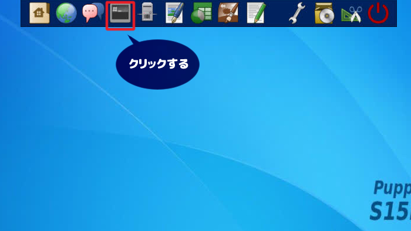
Task: Click the red power shutdown icon
Action: coord(378,13)
